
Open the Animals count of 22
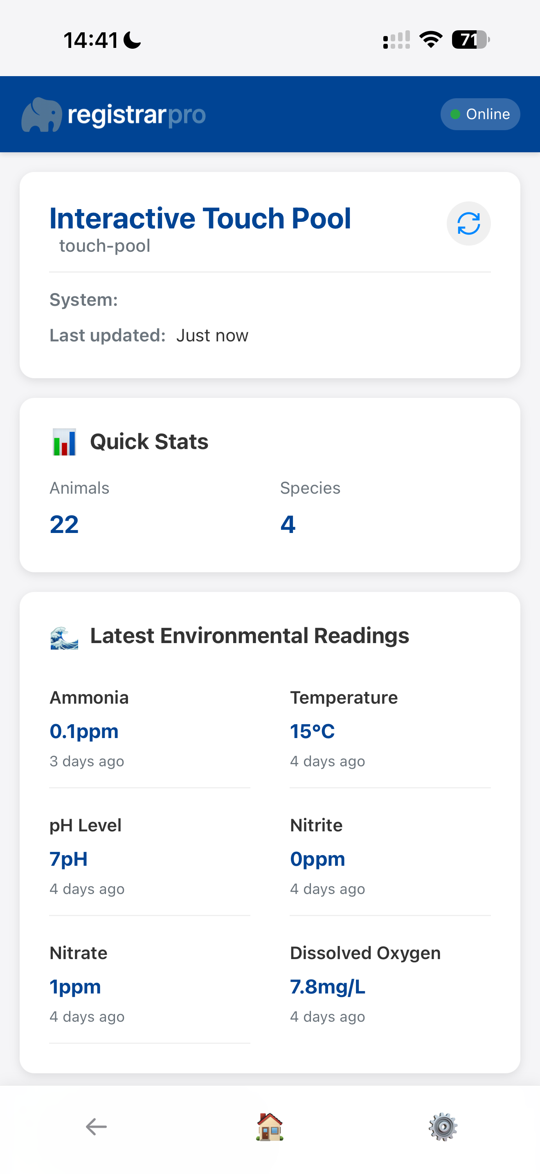64,524
